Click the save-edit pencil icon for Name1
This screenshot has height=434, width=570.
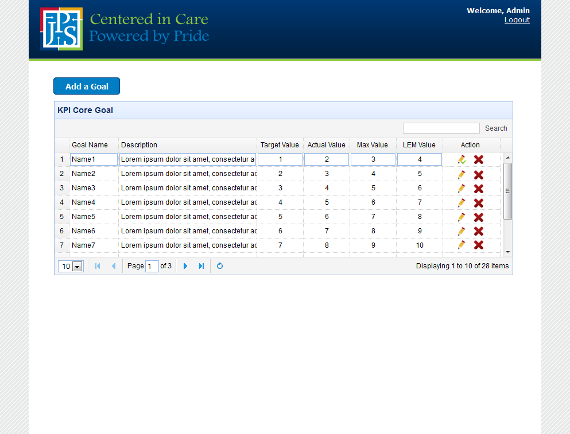[462, 159]
